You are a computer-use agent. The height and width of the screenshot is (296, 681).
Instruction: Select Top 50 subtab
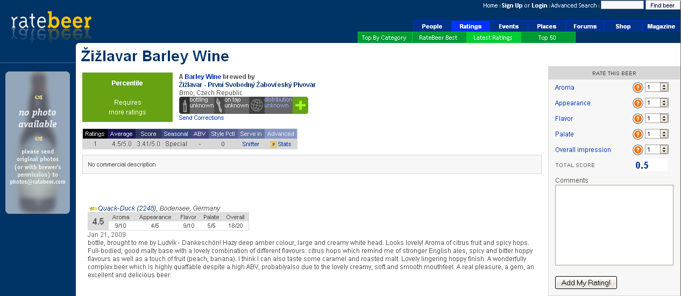[x=548, y=38]
